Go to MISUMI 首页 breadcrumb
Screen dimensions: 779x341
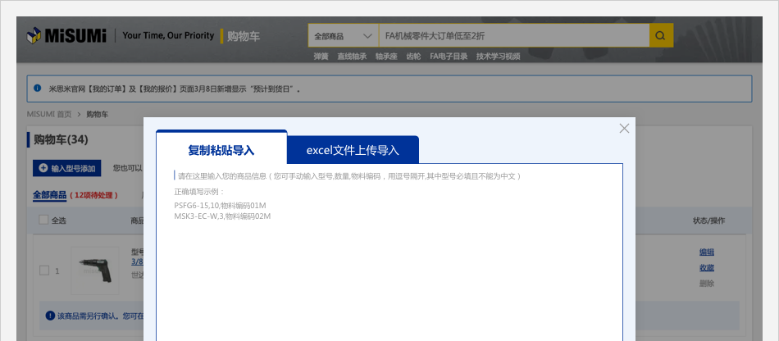coord(48,114)
